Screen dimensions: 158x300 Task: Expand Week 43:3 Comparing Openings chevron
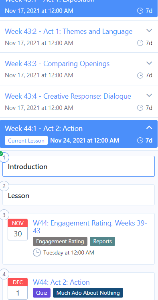click(x=149, y=63)
